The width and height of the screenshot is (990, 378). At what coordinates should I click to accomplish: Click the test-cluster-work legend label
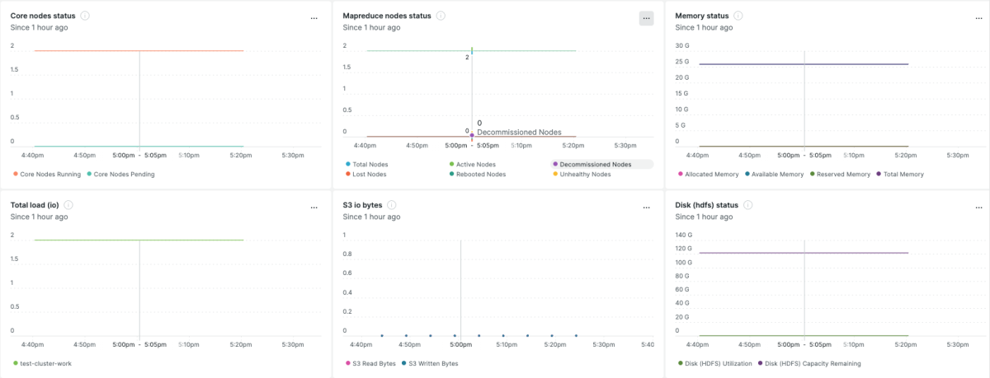pyautogui.click(x=45, y=363)
